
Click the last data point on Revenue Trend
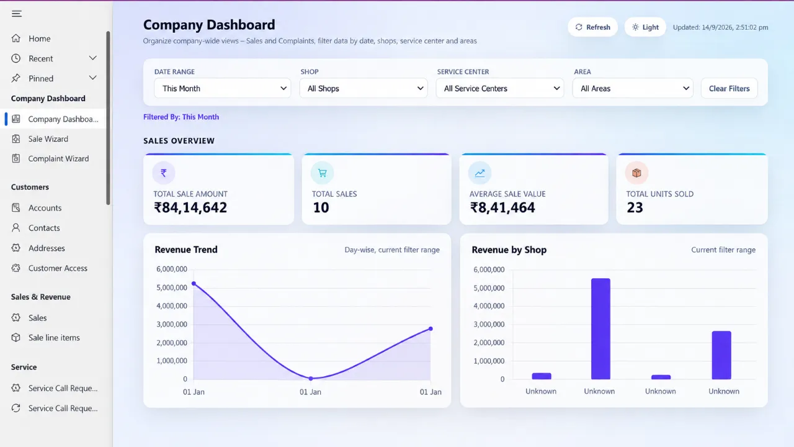click(430, 328)
